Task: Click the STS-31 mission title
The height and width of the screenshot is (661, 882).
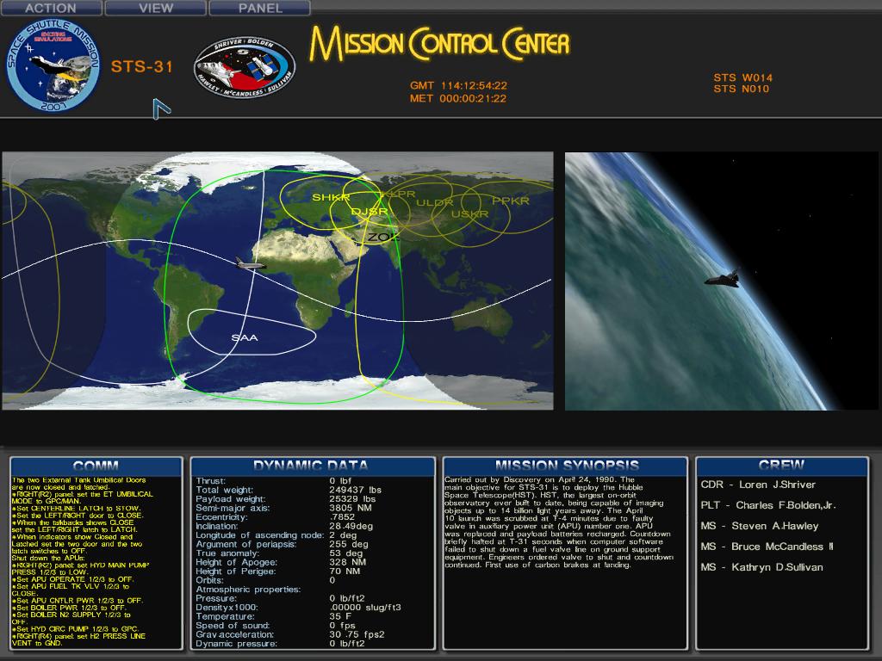Action: click(142, 66)
